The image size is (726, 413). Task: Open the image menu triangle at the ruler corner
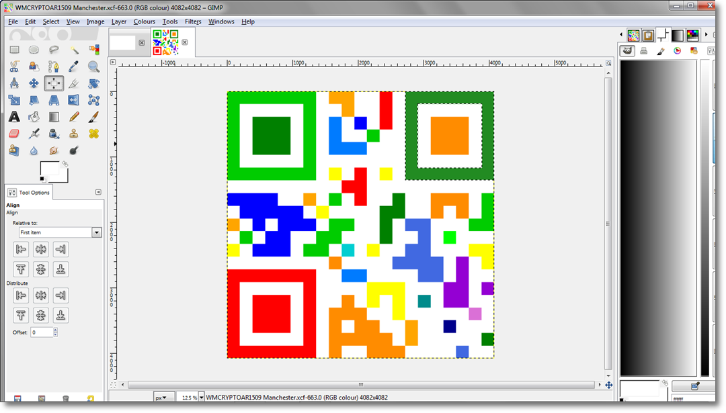coord(113,62)
